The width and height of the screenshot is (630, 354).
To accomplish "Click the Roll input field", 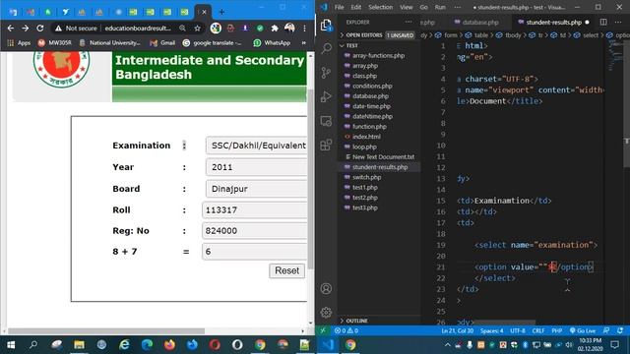I will coord(255,209).
